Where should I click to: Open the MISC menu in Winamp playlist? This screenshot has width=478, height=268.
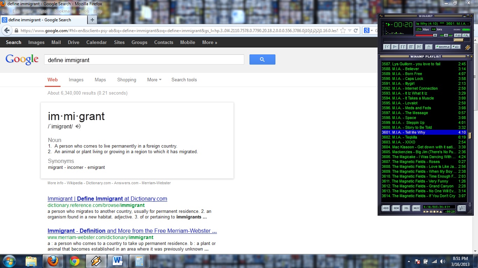click(416, 208)
